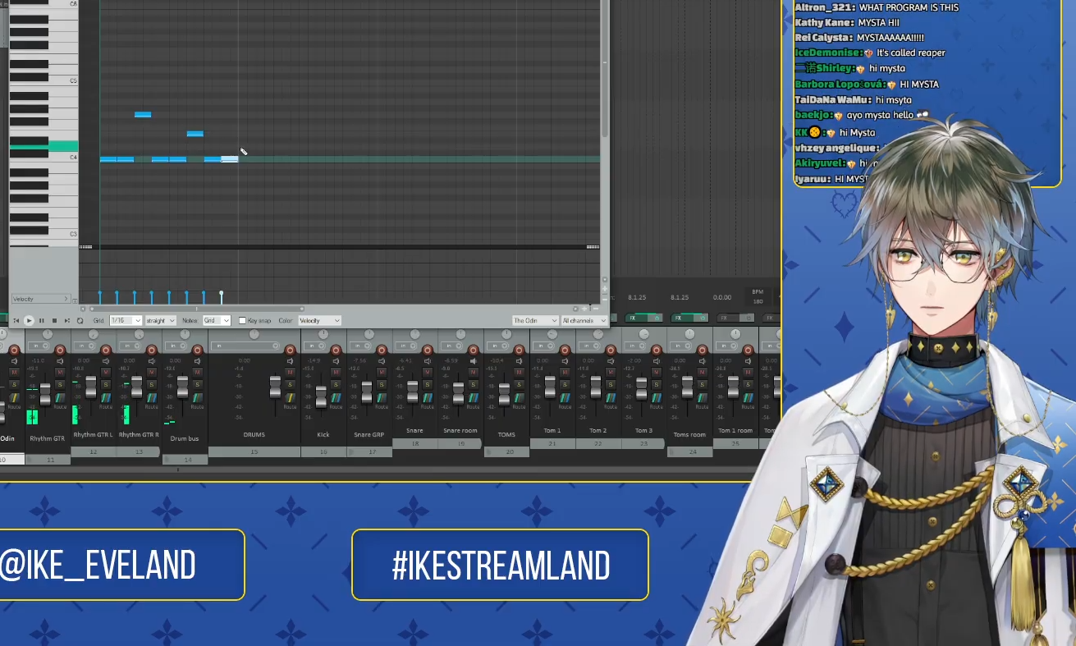The width and height of the screenshot is (1076, 646).
Task: Open the Grid 1/16 division dropdown
Action: [x=126, y=320]
